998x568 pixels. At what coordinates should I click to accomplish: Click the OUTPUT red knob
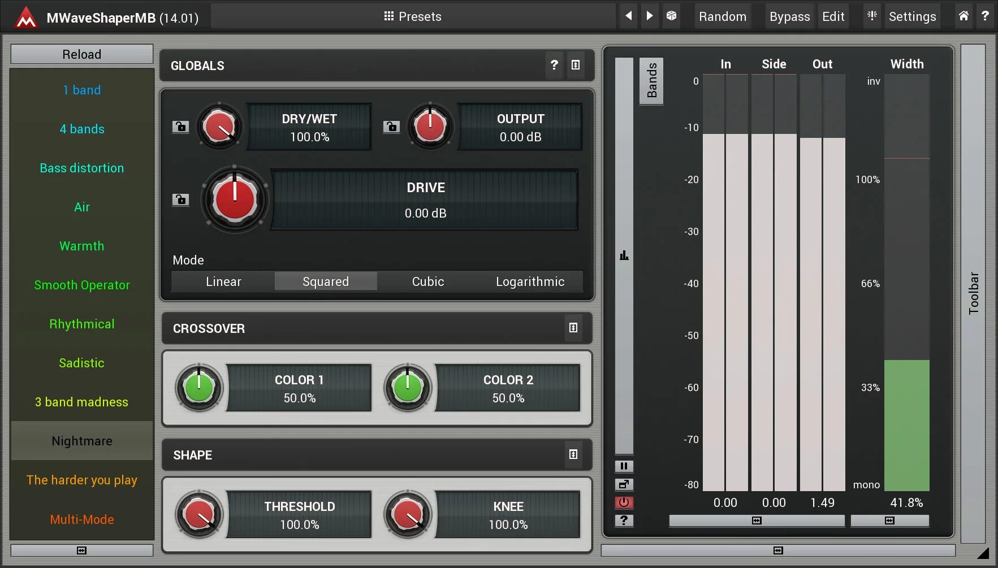pos(430,126)
